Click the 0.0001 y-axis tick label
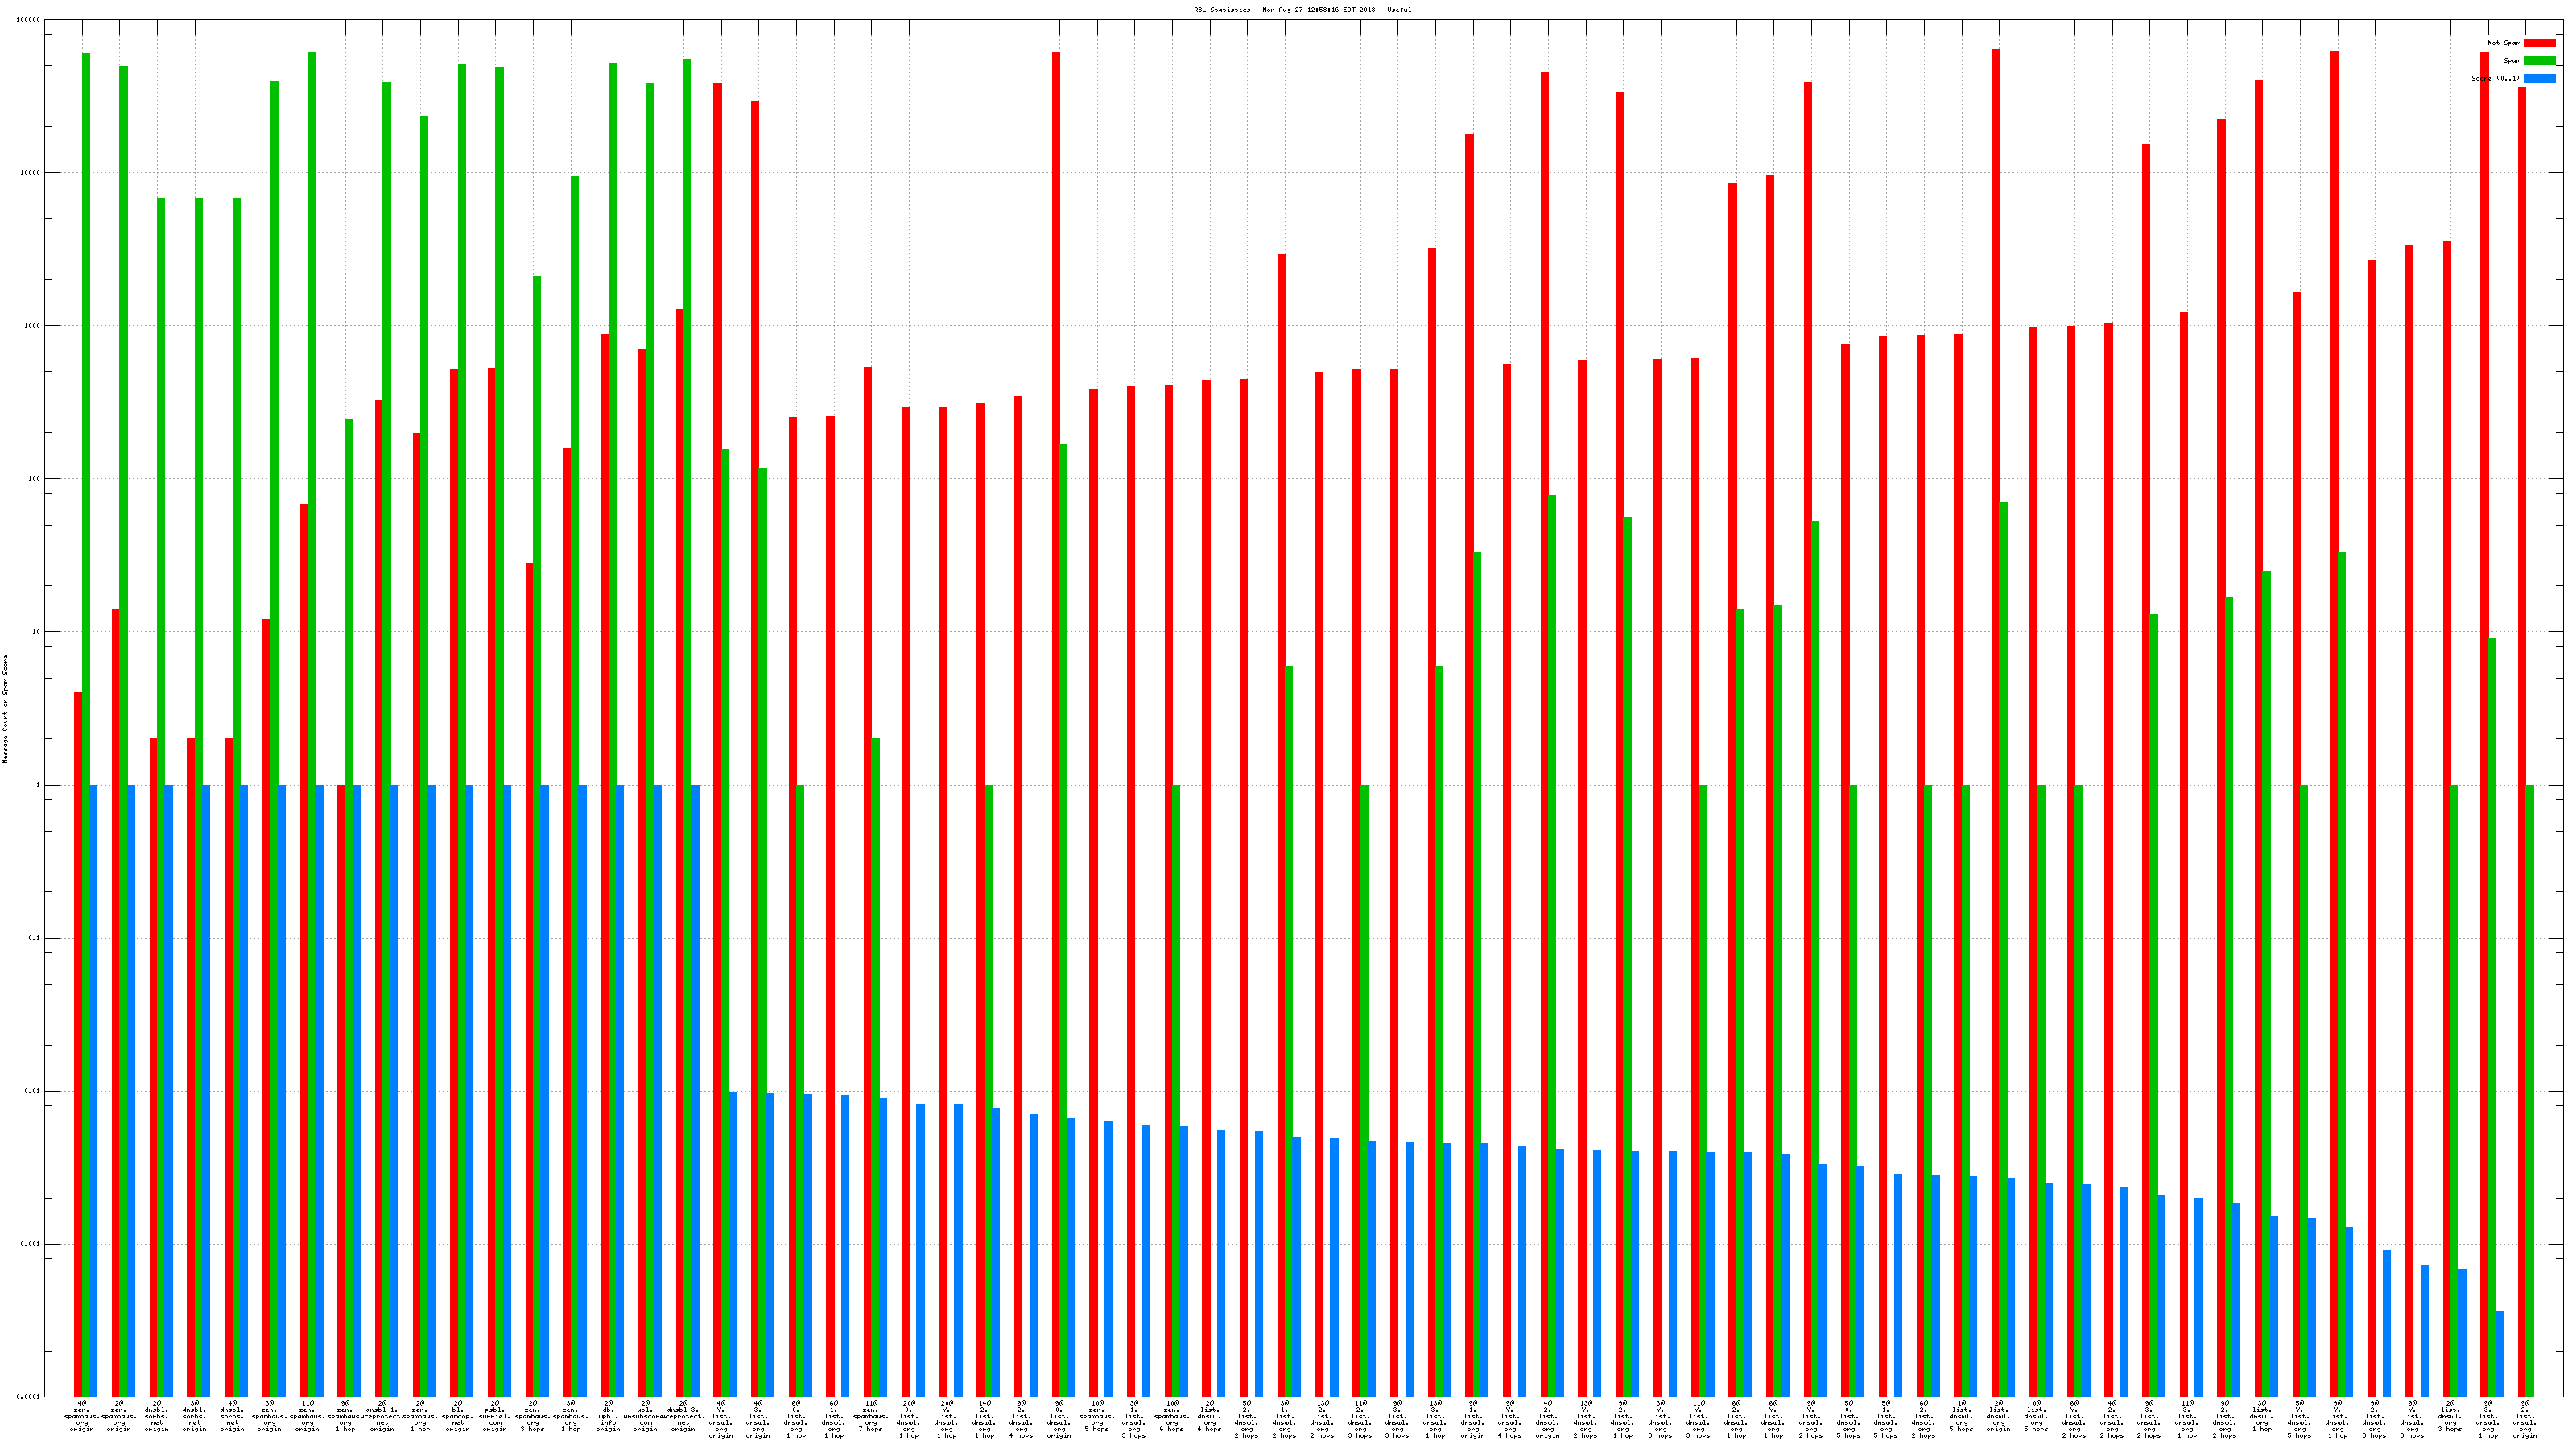The height and width of the screenshot is (1449, 2576). [x=29, y=1397]
